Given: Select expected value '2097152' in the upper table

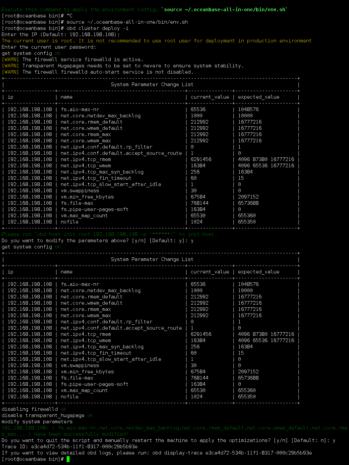Looking at the screenshot, I should click(248, 197).
